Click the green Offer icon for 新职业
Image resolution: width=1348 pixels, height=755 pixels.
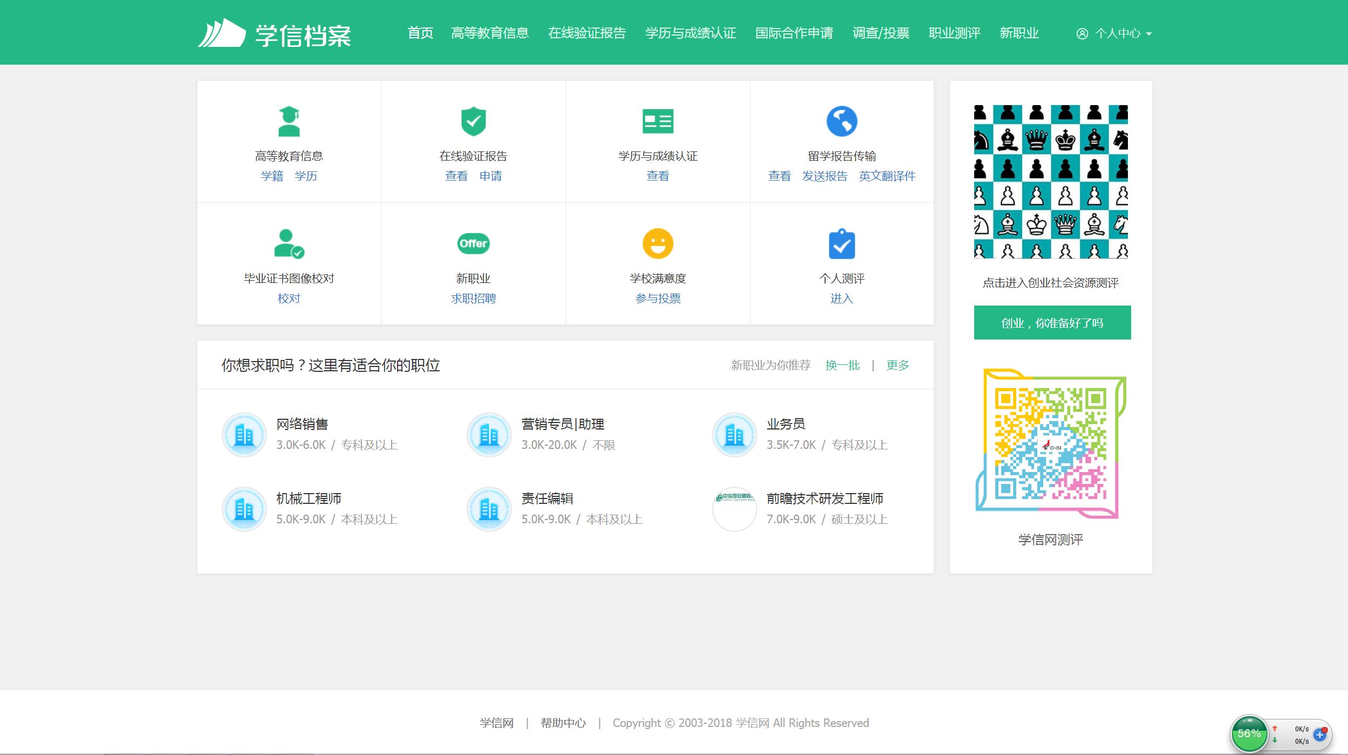[x=473, y=244]
